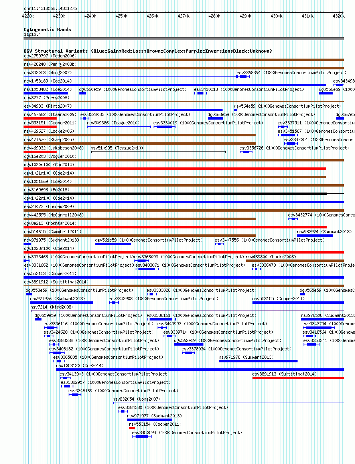Click nsv469800 (Locke2006) label
This screenshot has height=464, width=355.
[x=271, y=257]
